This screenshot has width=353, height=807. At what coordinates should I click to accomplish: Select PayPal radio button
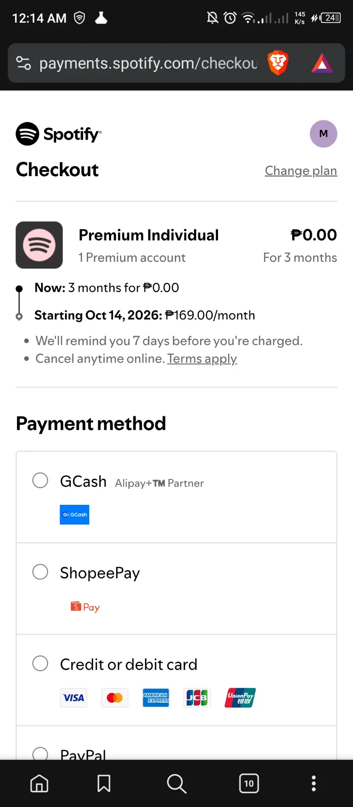coord(40,754)
